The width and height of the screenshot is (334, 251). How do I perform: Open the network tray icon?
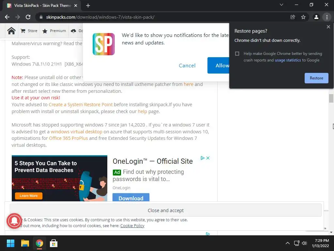[x=297, y=243]
